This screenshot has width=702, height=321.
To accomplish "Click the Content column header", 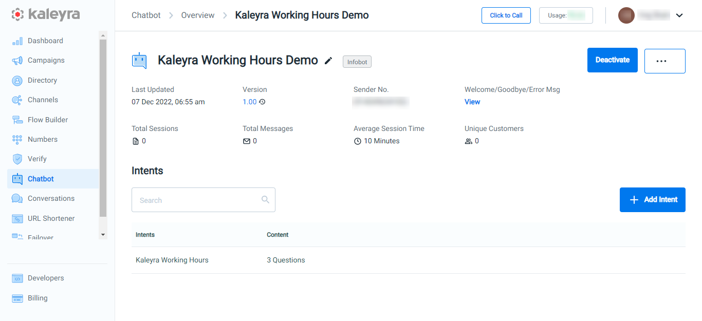I will 278,235.
